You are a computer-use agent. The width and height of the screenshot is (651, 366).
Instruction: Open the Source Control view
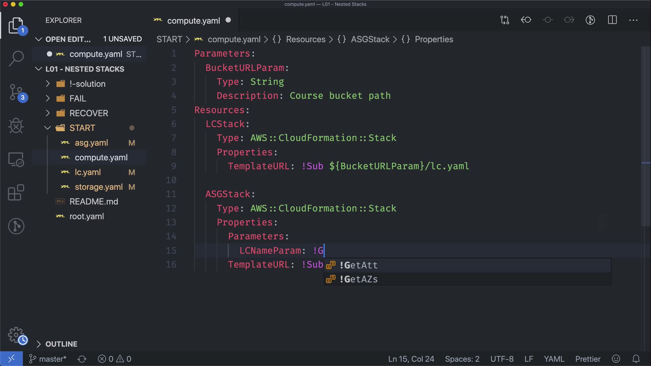coord(16,92)
